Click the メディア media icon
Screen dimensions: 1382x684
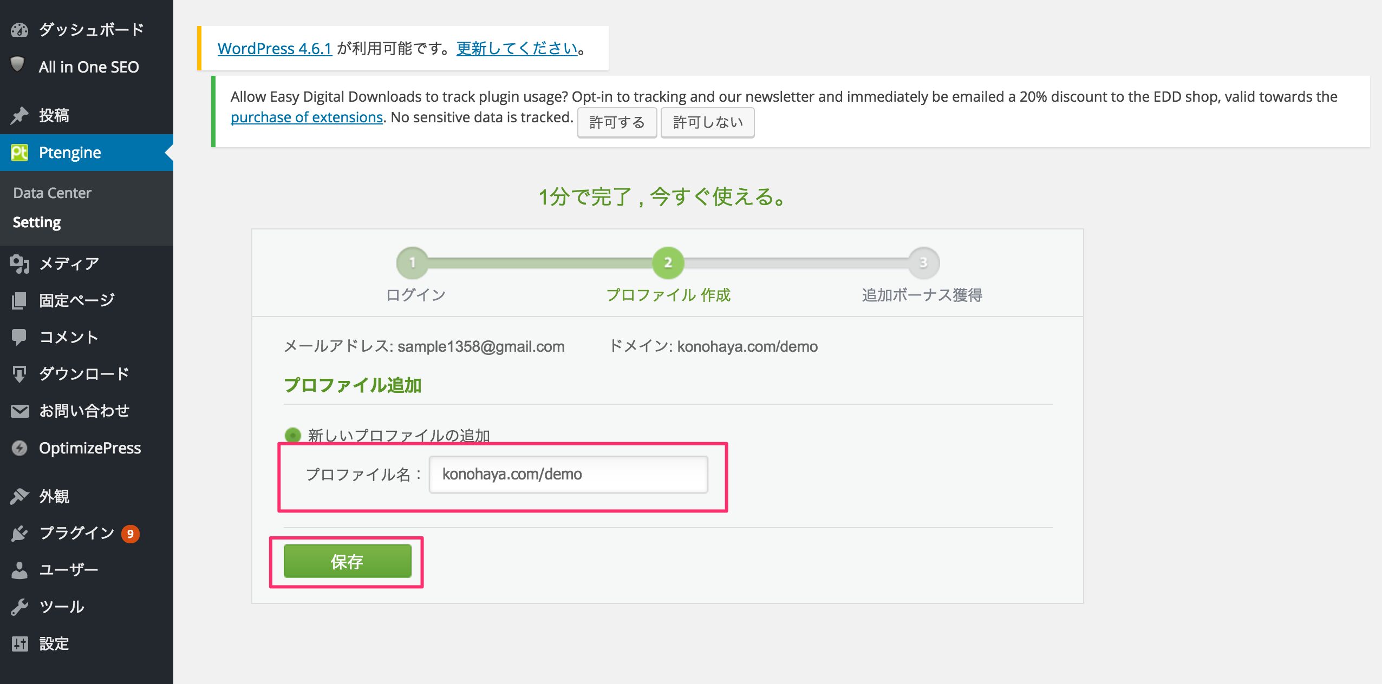click(x=19, y=264)
